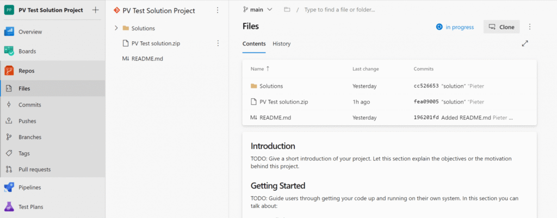Screen dimensions: 557x218
Task: Click the red git repository icon
Action: click(x=116, y=11)
